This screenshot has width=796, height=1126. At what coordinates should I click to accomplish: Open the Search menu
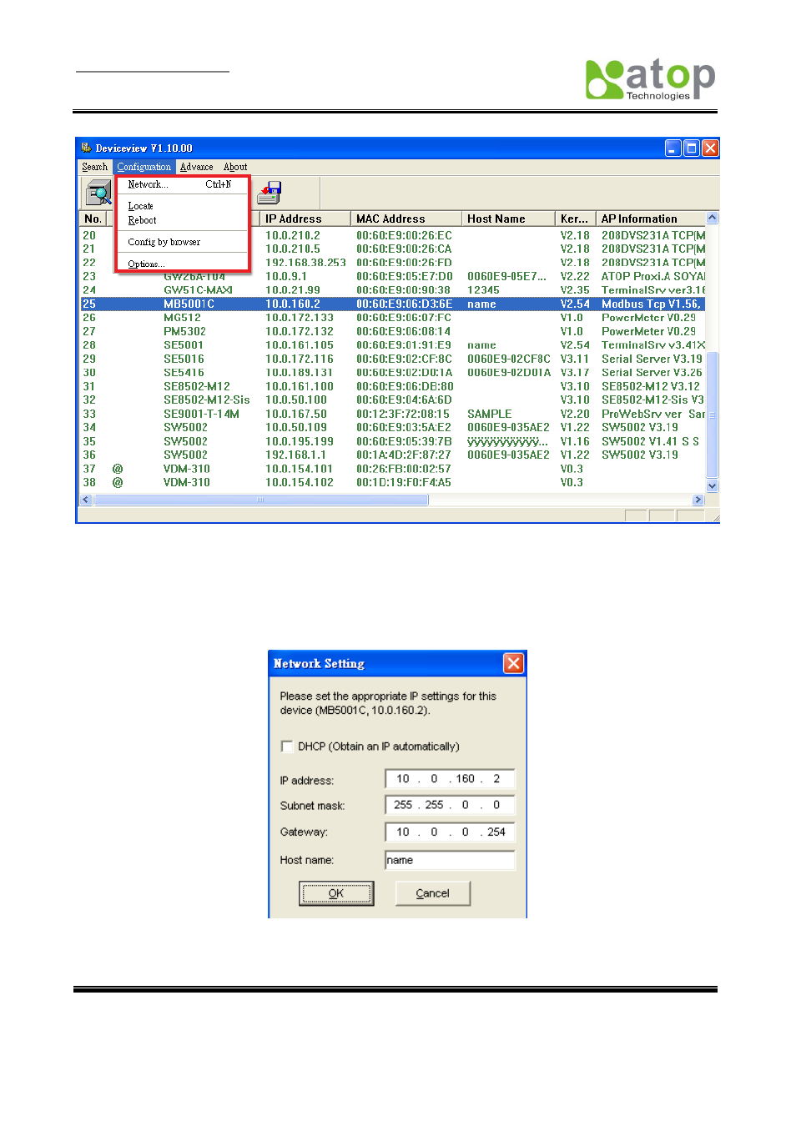(x=94, y=167)
